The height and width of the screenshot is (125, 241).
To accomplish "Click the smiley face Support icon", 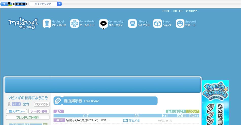I will 180,23.
